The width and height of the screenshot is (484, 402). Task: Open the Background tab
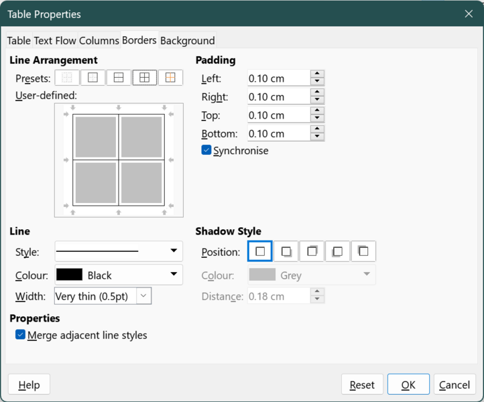(x=187, y=41)
